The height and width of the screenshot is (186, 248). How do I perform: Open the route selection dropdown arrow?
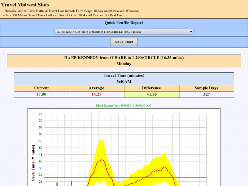(191, 32)
